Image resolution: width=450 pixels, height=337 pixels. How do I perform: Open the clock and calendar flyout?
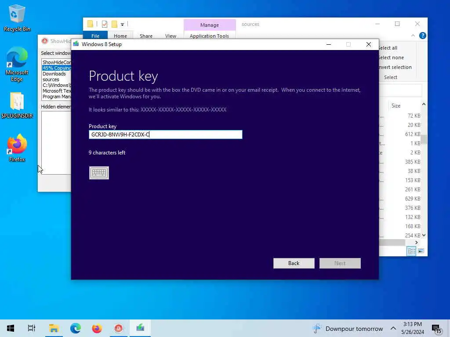coord(412,328)
